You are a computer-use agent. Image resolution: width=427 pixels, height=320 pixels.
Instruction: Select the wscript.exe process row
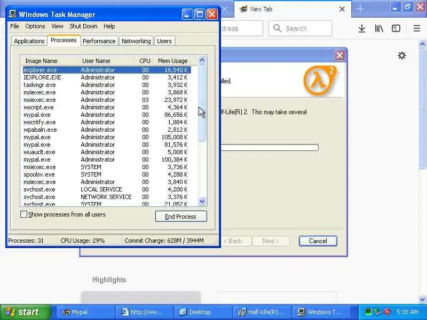coord(107,107)
